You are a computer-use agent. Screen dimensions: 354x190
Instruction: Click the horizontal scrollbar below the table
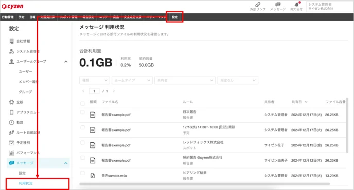pyautogui.click(x=205, y=184)
